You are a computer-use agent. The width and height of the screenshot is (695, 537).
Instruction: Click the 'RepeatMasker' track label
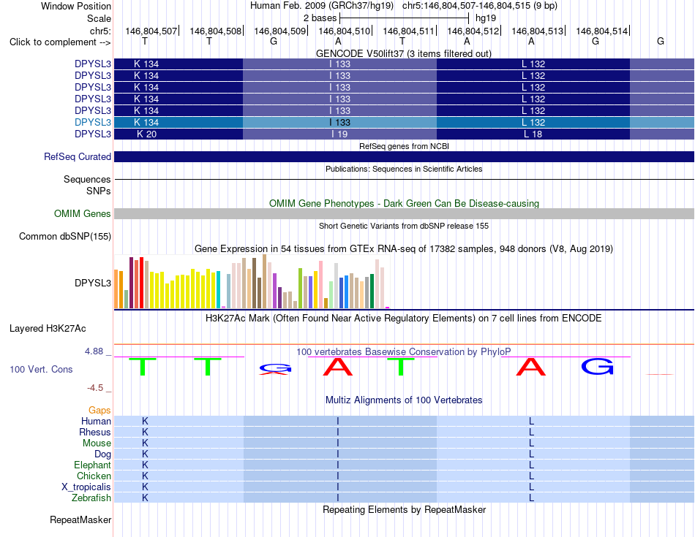pos(80,519)
